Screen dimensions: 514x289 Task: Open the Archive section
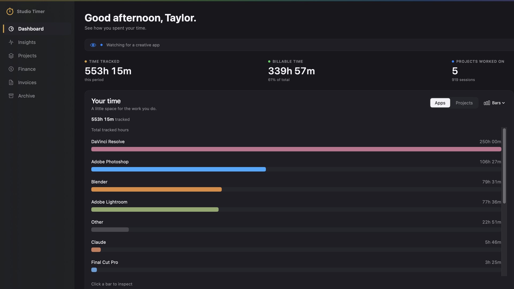click(x=37, y=96)
